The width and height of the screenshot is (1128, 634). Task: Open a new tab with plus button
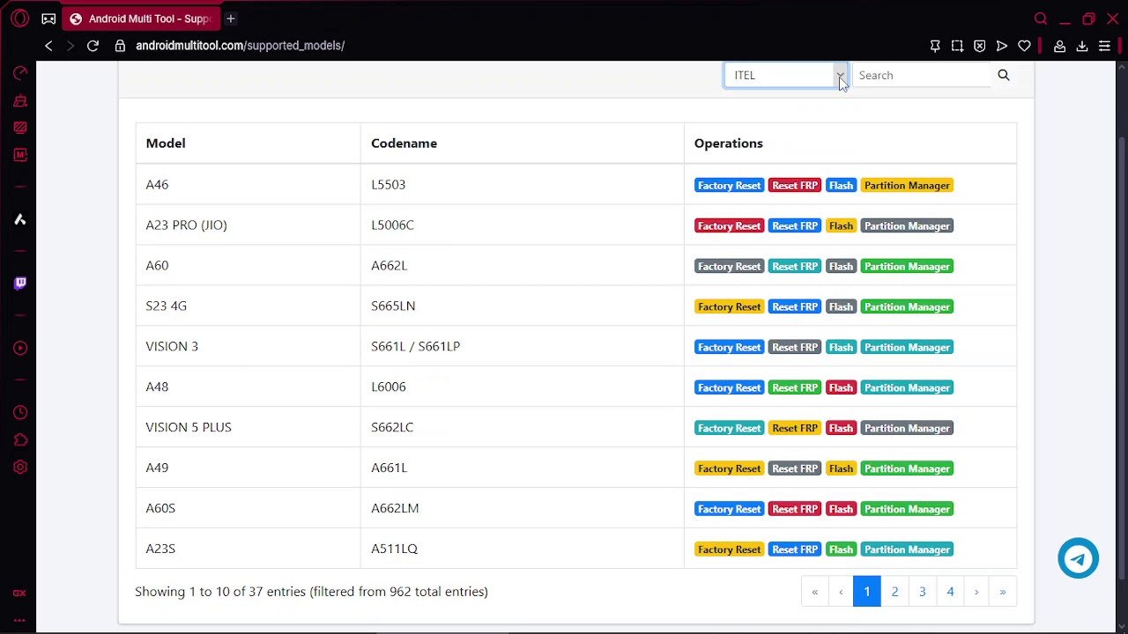tap(230, 18)
